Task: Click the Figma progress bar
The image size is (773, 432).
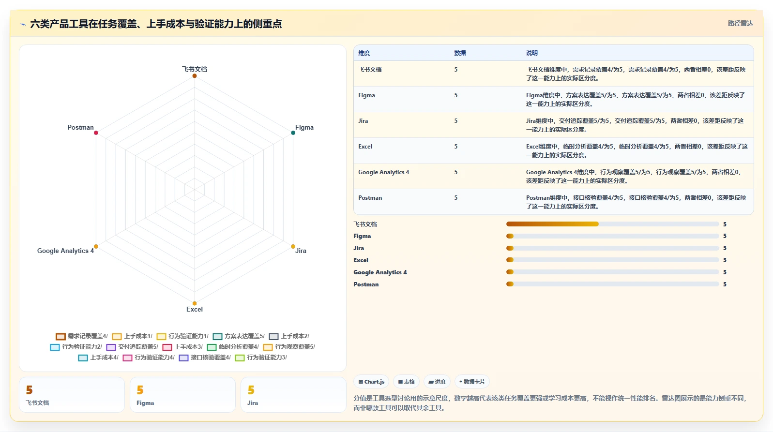Action: 612,236
